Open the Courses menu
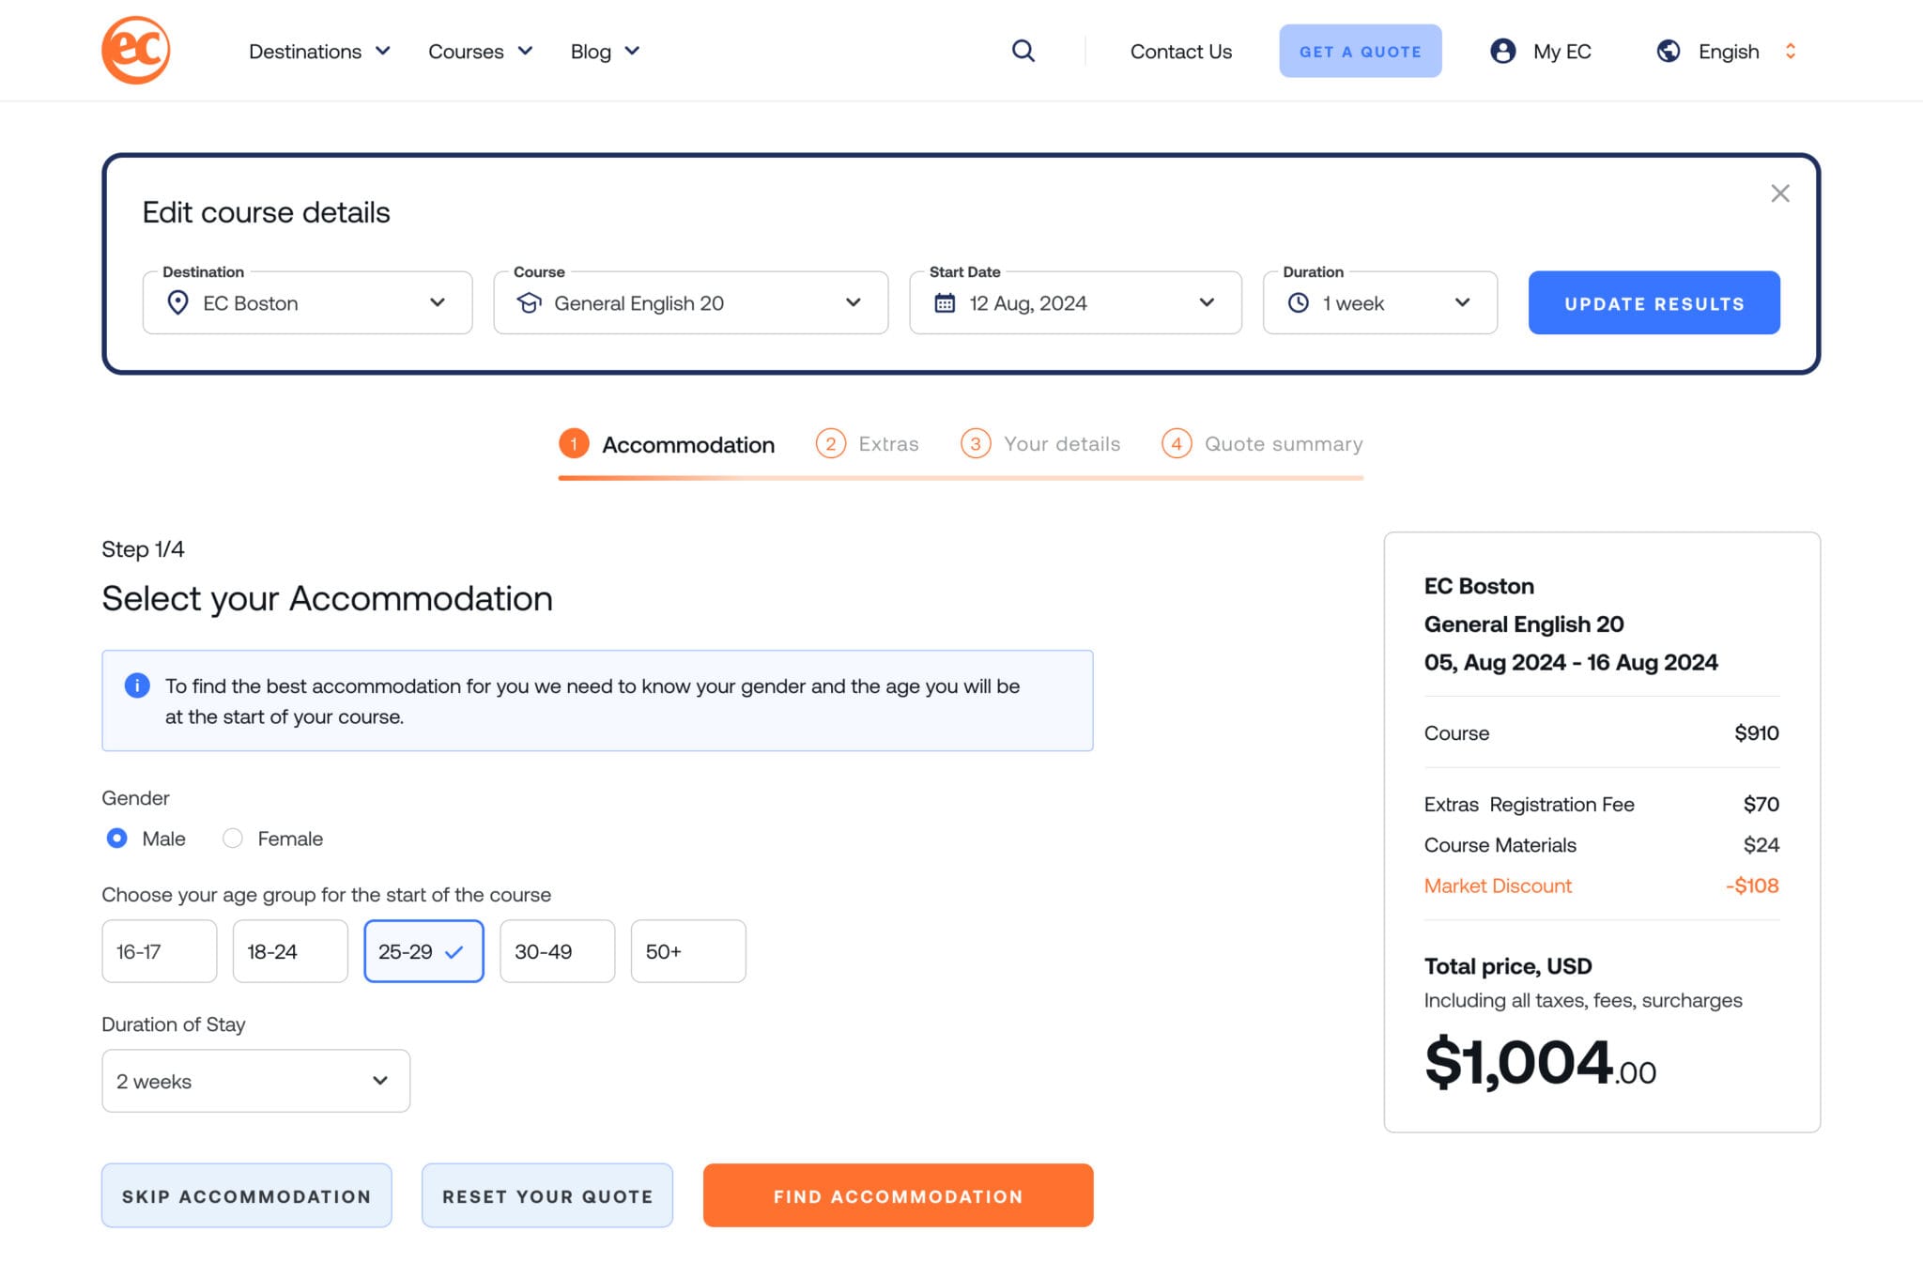This screenshot has height=1278, width=1923. (x=480, y=52)
